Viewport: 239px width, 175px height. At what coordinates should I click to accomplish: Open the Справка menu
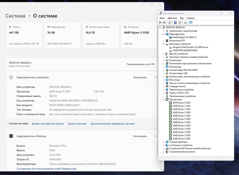coord(190,18)
